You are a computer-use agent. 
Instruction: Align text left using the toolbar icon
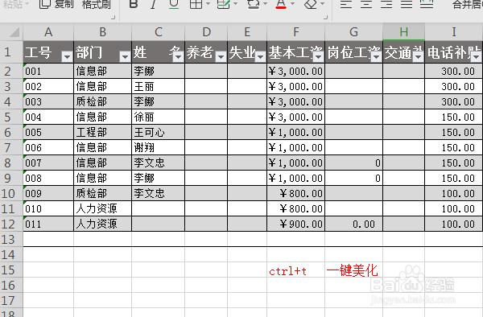(346, 4)
